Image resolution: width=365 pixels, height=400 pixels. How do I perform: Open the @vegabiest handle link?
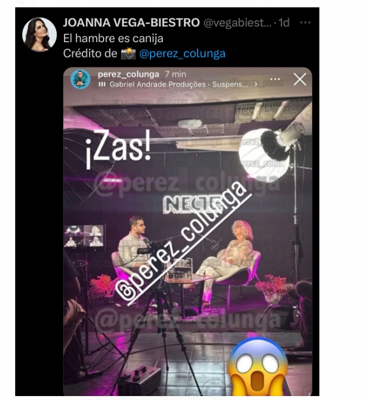[237, 23]
